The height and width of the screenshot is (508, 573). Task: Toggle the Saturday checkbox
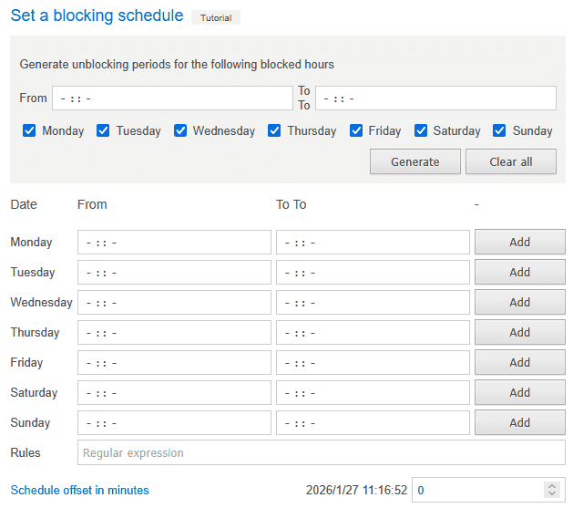[x=421, y=130]
